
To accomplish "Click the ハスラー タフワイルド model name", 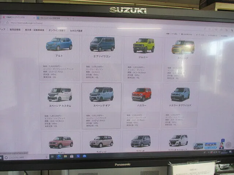I will coord(180,105).
